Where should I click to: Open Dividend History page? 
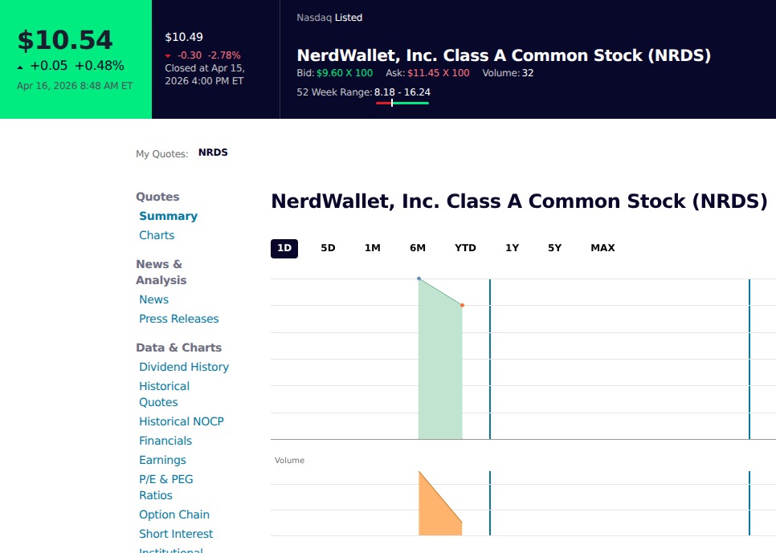(184, 367)
